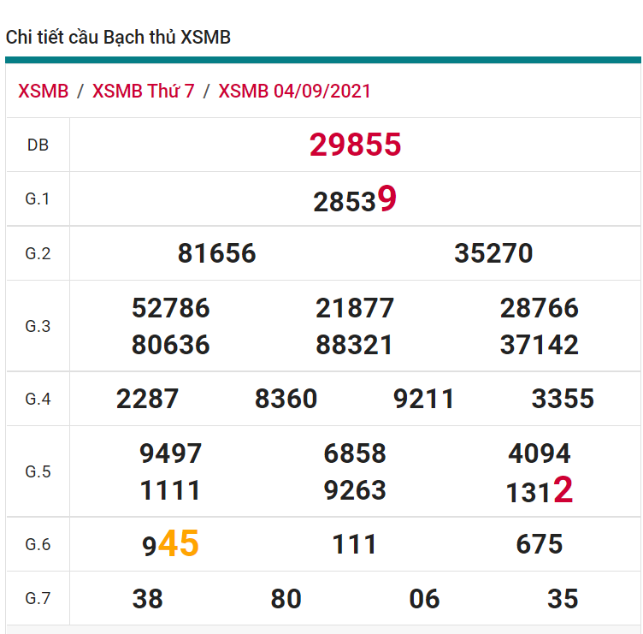643x634 pixels.
Task: Click G.3 number 88321
Action: 355,345
